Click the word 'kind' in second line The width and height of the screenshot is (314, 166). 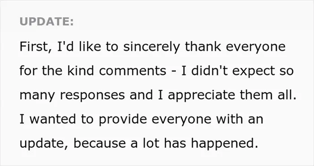[80, 71]
